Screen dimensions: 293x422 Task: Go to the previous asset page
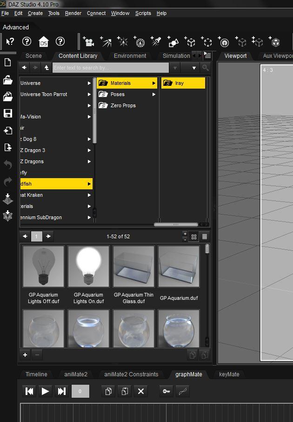click(x=25, y=236)
